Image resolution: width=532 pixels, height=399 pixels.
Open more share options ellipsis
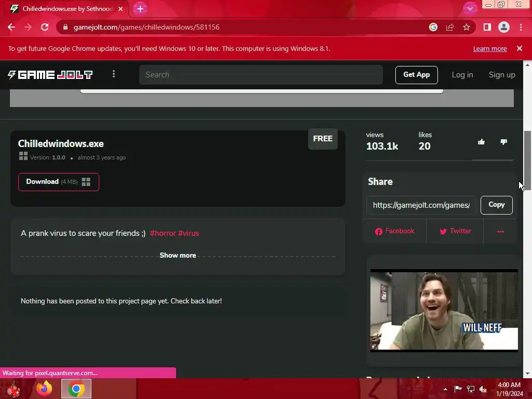pyautogui.click(x=500, y=231)
